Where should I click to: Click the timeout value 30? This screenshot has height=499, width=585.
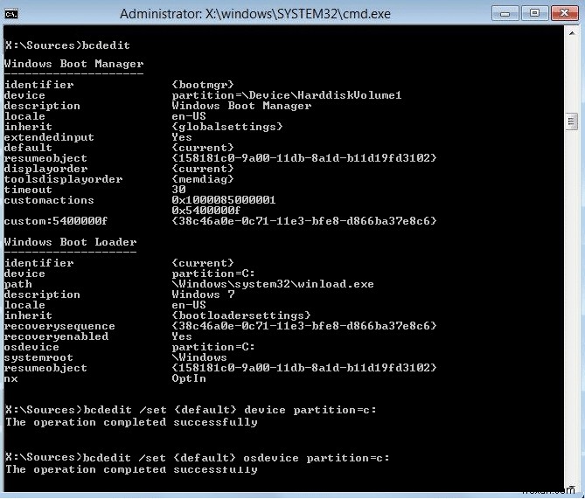[x=178, y=190]
